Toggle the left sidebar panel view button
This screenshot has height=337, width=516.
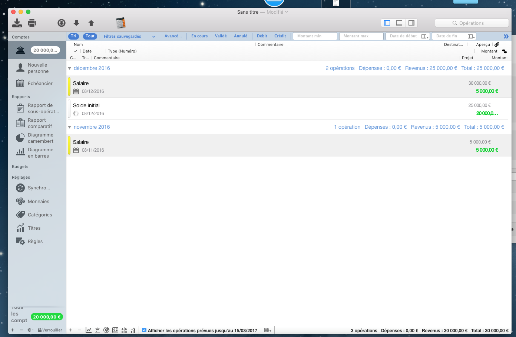coord(387,23)
